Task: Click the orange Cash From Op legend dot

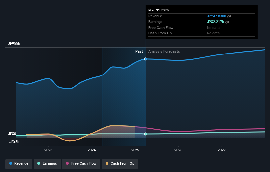Action: click(107, 163)
